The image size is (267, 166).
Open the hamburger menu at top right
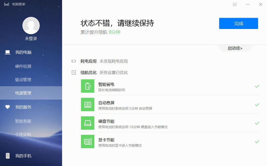(x=234, y=4)
